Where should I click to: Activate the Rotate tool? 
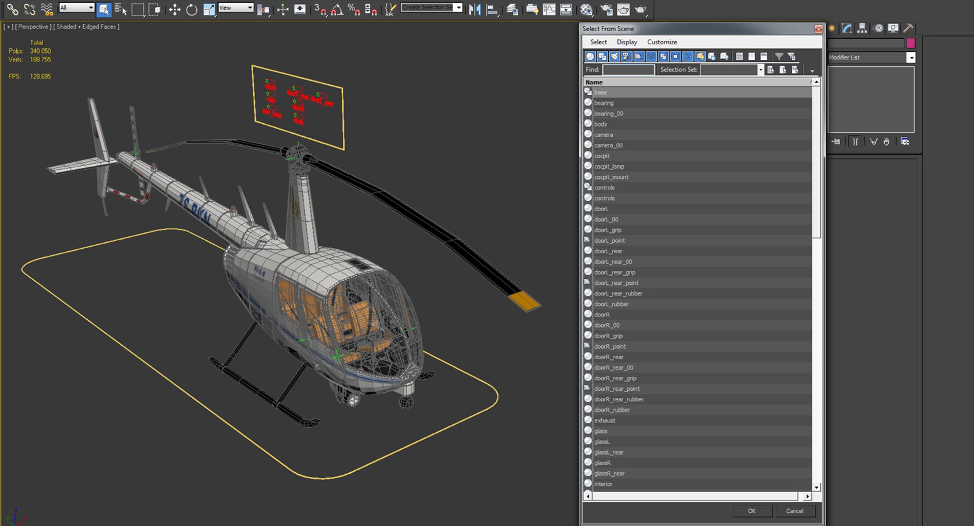point(191,10)
